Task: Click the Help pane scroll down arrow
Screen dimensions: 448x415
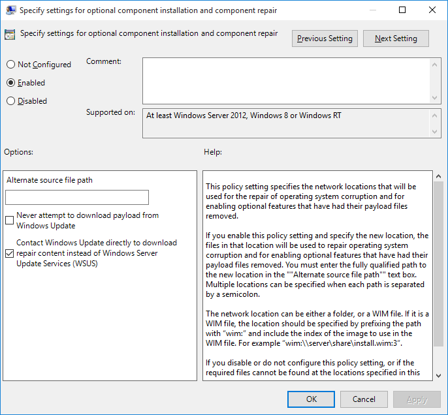Action: click(438, 375)
